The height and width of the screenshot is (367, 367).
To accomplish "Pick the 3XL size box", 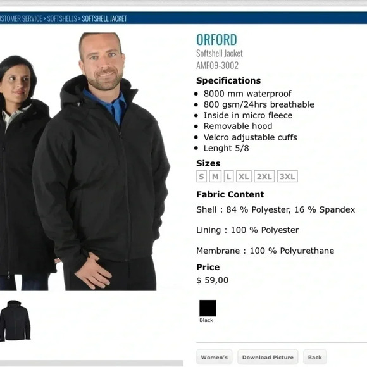I will 287,177.
